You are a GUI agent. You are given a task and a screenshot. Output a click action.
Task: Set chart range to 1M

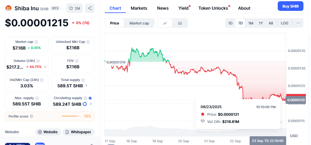pos(251,23)
